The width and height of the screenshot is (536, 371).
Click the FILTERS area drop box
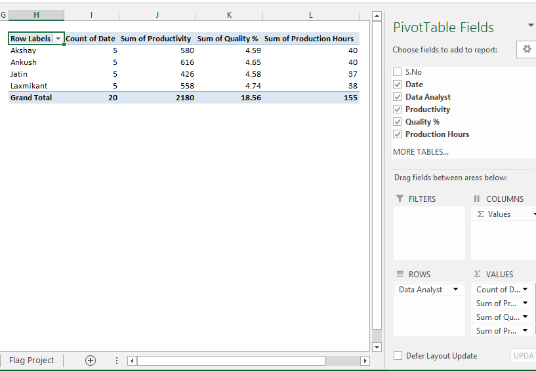click(x=429, y=233)
